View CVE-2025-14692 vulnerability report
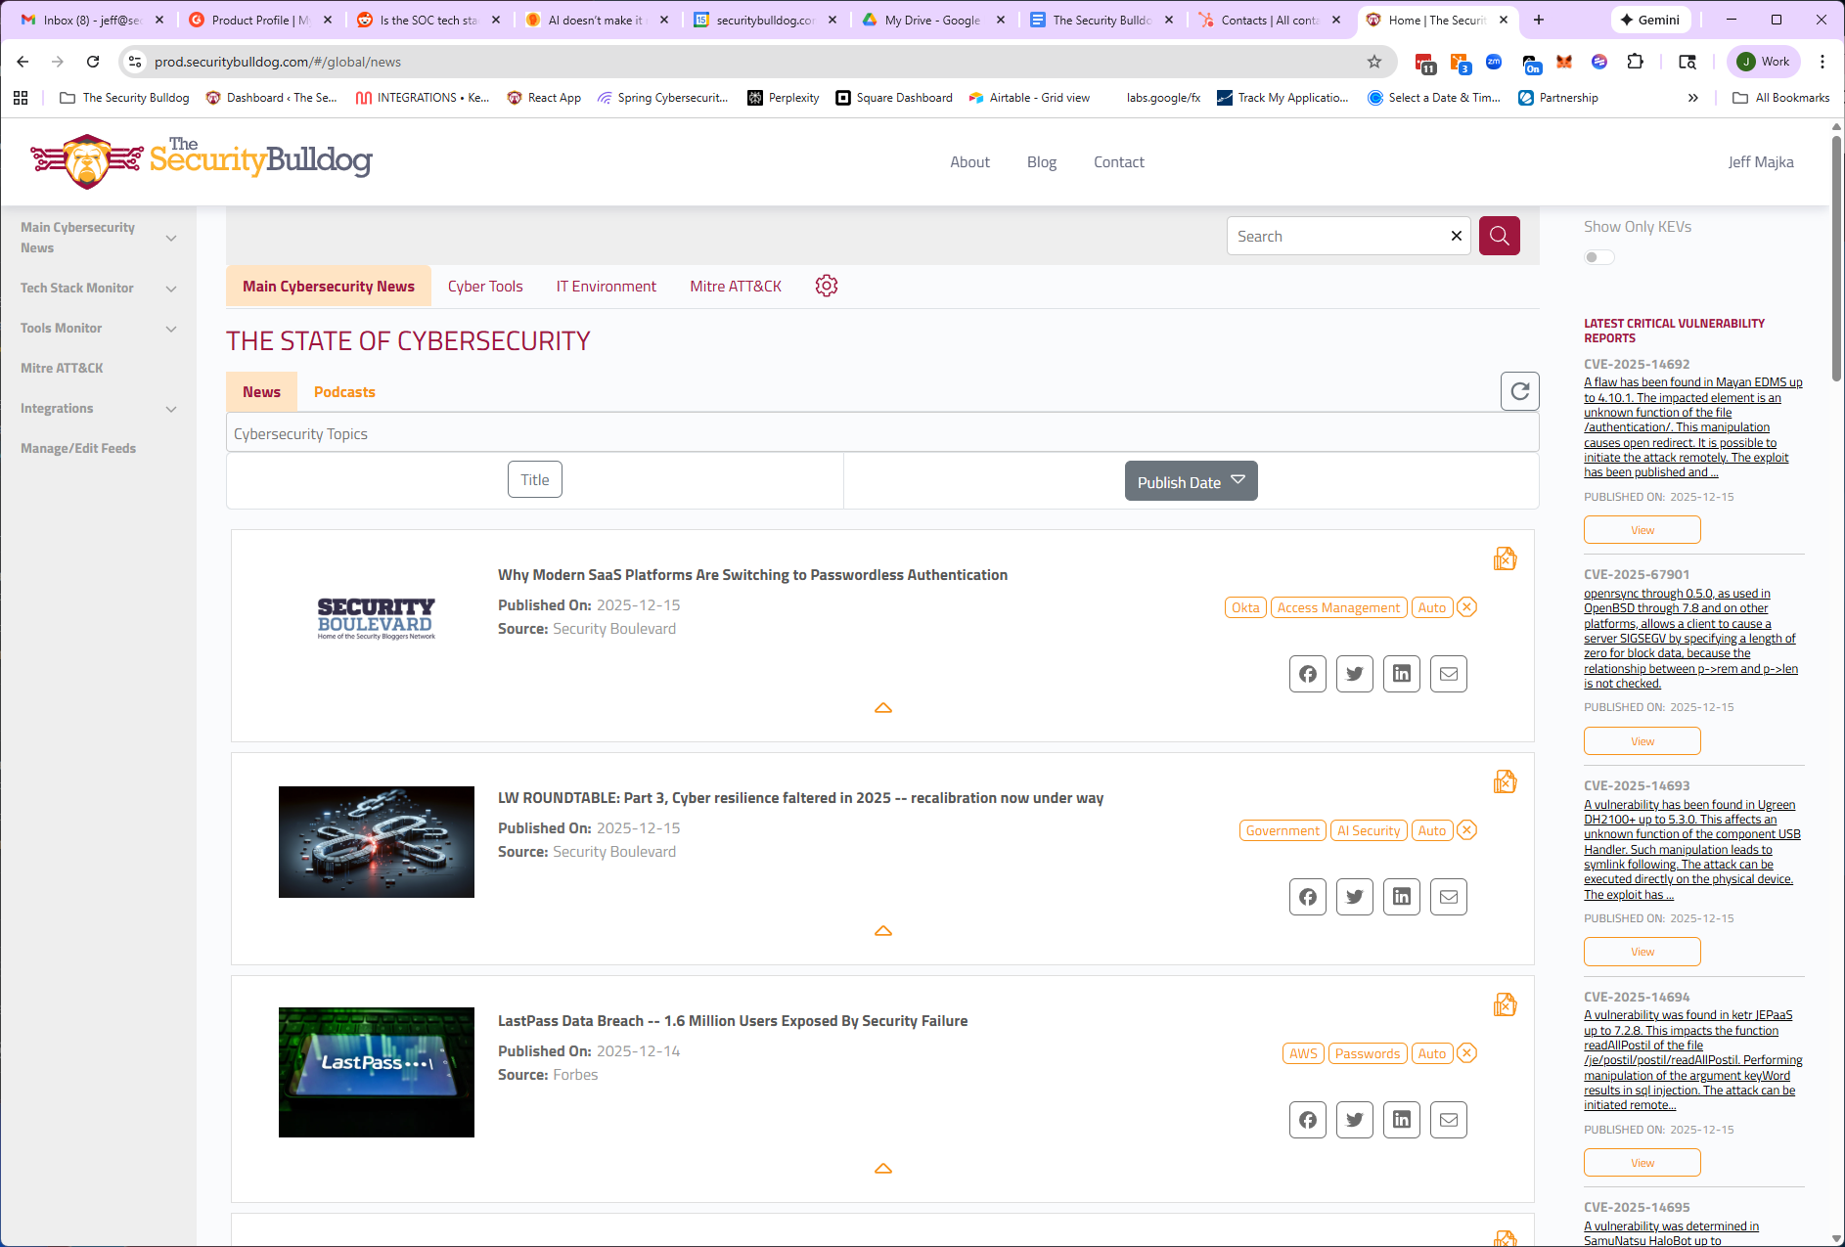 point(1642,529)
